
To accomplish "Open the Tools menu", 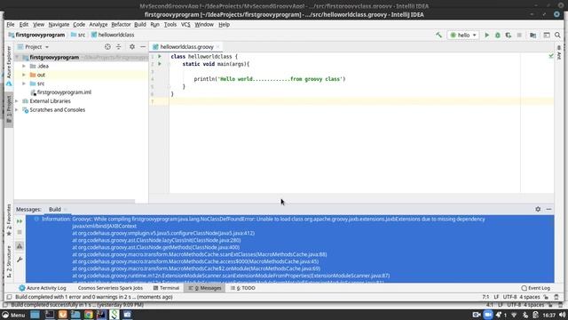I will (x=170, y=24).
